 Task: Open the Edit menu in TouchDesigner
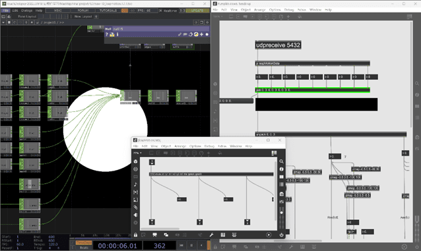click(15, 11)
